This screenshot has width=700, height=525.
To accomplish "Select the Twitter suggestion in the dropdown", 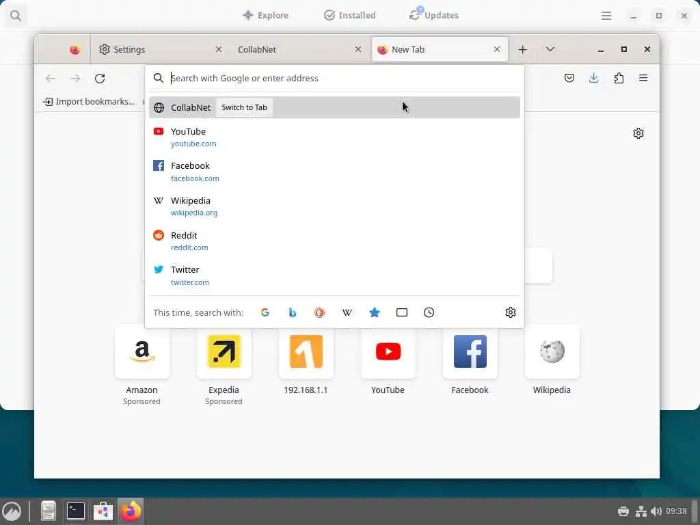I will 334,275.
